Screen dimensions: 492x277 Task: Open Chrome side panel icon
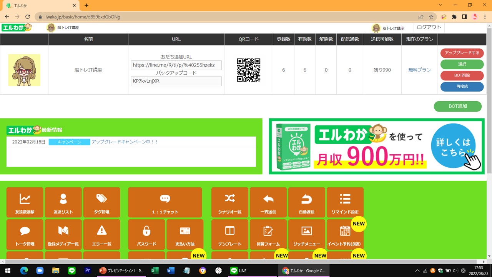click(x=464, y=17)
